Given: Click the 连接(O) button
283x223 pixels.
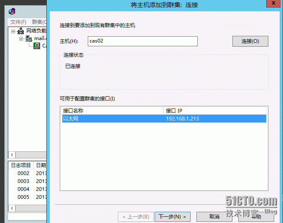Looking at the screenshot, I should point(250,41).
